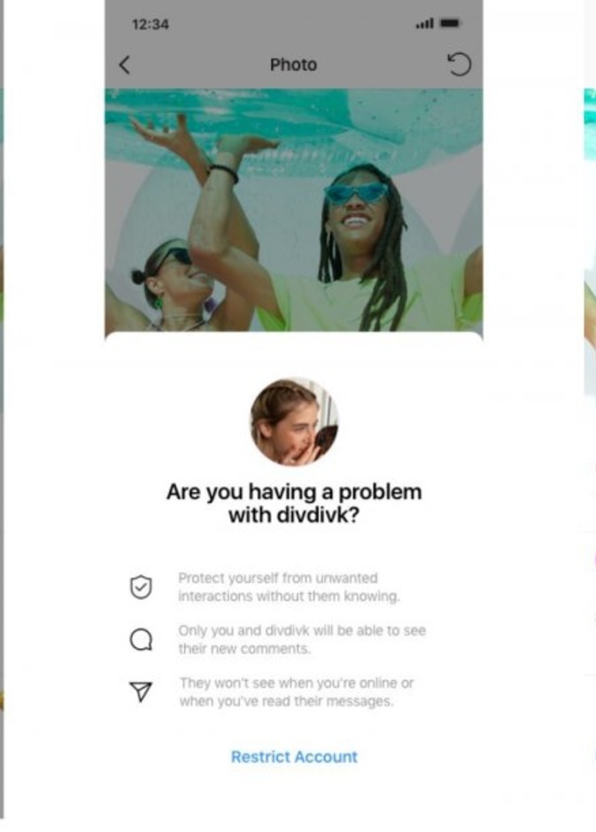Tap the signal strength icon
Screen dimensions: 596x832
[x=424, y=23]
